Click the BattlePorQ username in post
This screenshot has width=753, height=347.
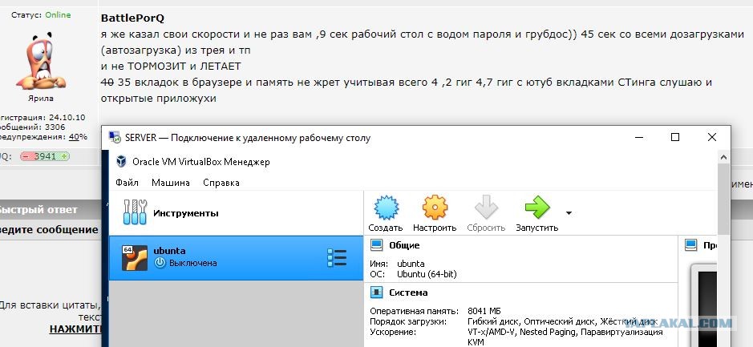(x=132, y=18)
